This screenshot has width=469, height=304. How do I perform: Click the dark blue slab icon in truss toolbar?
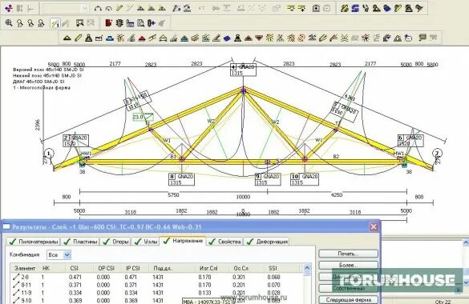227,38
